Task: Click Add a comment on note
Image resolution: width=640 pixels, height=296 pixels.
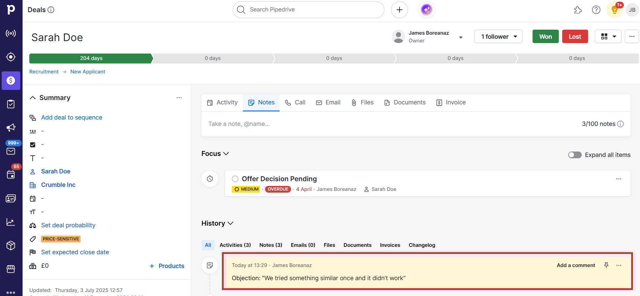Action: tap(576, 265)
